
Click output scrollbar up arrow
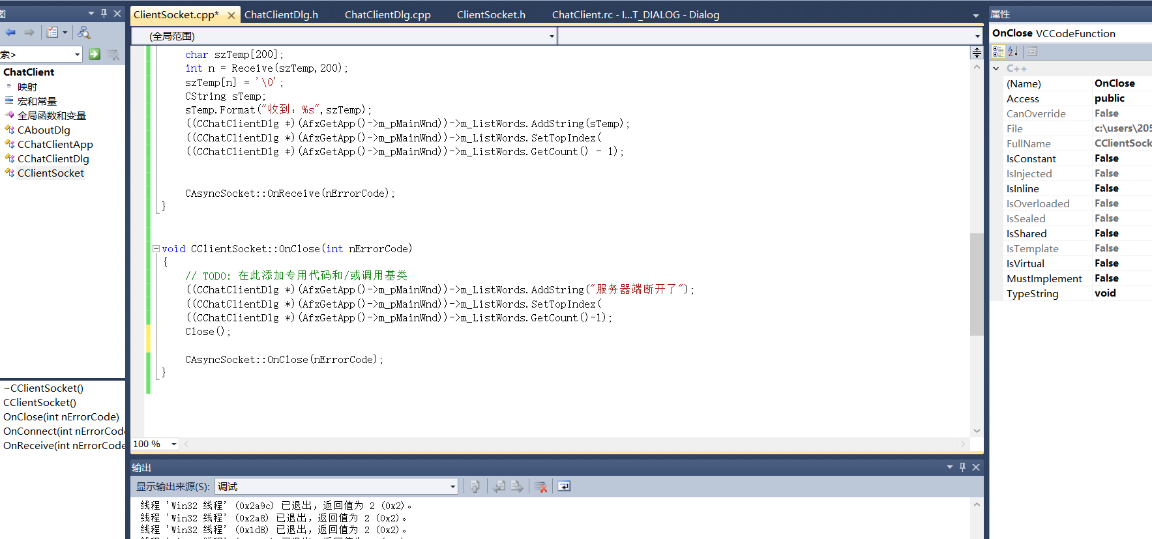click(x=977, y=504)
